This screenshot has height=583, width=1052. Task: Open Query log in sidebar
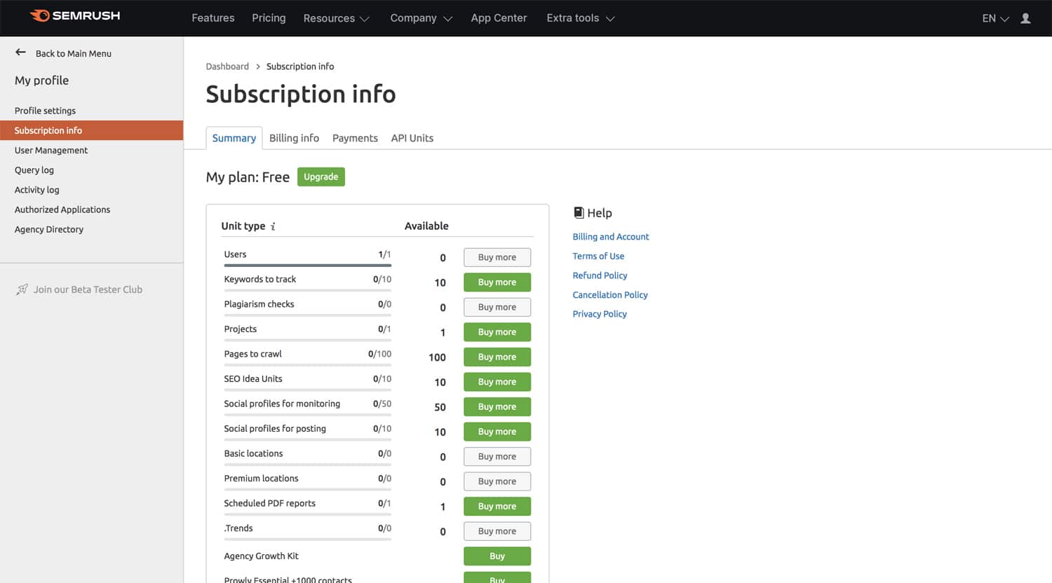click(x=34, y=170)
